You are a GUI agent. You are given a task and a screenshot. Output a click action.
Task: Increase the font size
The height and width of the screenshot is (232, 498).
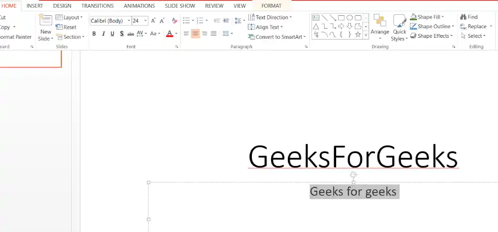(153, 21)
